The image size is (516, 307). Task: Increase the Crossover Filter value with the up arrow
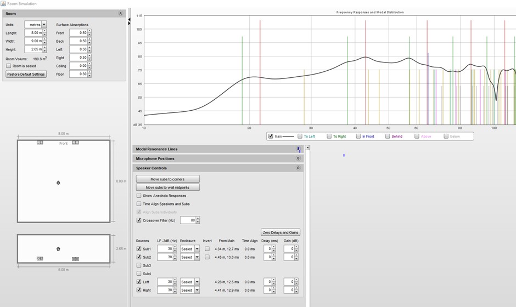pyautogui.click(x=198, y=218)
